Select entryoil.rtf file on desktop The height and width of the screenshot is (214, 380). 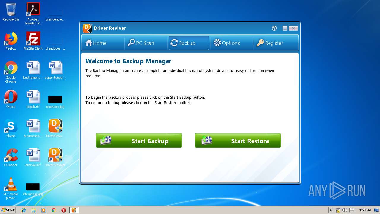33,158
